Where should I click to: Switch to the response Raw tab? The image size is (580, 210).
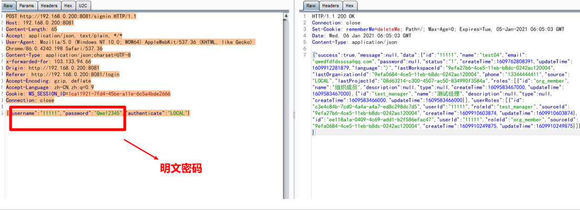coord(311,6)
